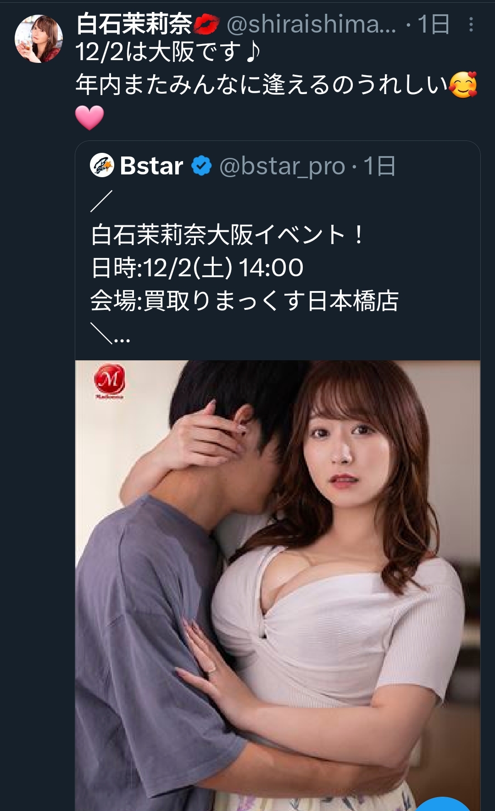Click the display name 白石茉莉奈

click(x=134, y=24)
